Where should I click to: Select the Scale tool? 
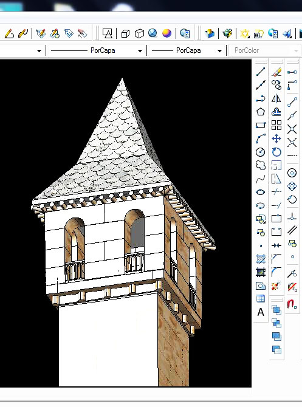(276, 165)
